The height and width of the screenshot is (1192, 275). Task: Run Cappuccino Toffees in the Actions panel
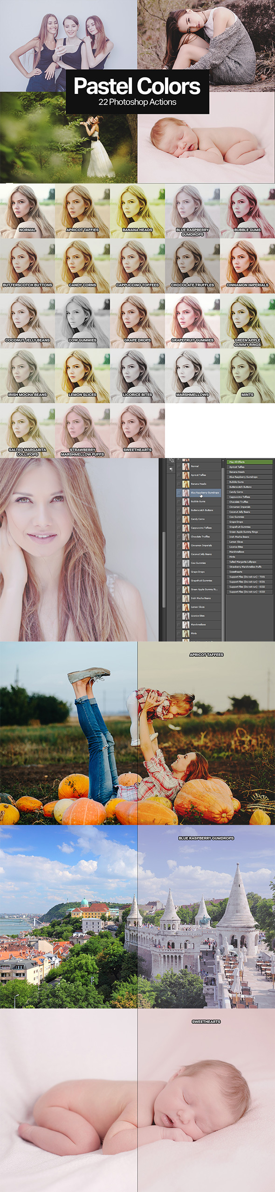click(250, 497)
